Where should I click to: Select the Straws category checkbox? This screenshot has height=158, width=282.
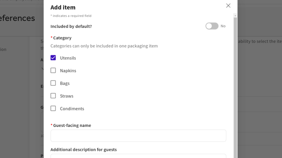point(53,96)
